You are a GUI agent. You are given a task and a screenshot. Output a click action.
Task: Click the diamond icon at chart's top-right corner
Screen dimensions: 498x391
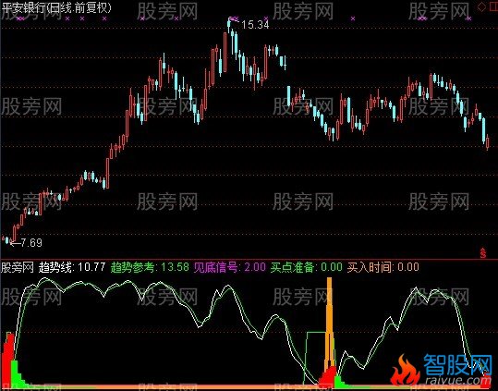pos(481,6)
